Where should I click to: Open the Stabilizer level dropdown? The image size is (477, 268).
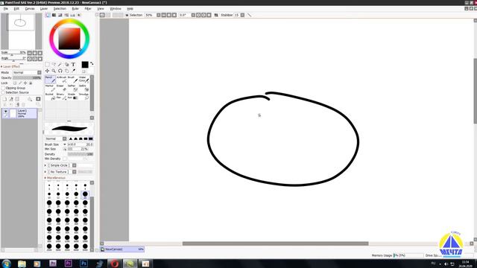(242, 15)
